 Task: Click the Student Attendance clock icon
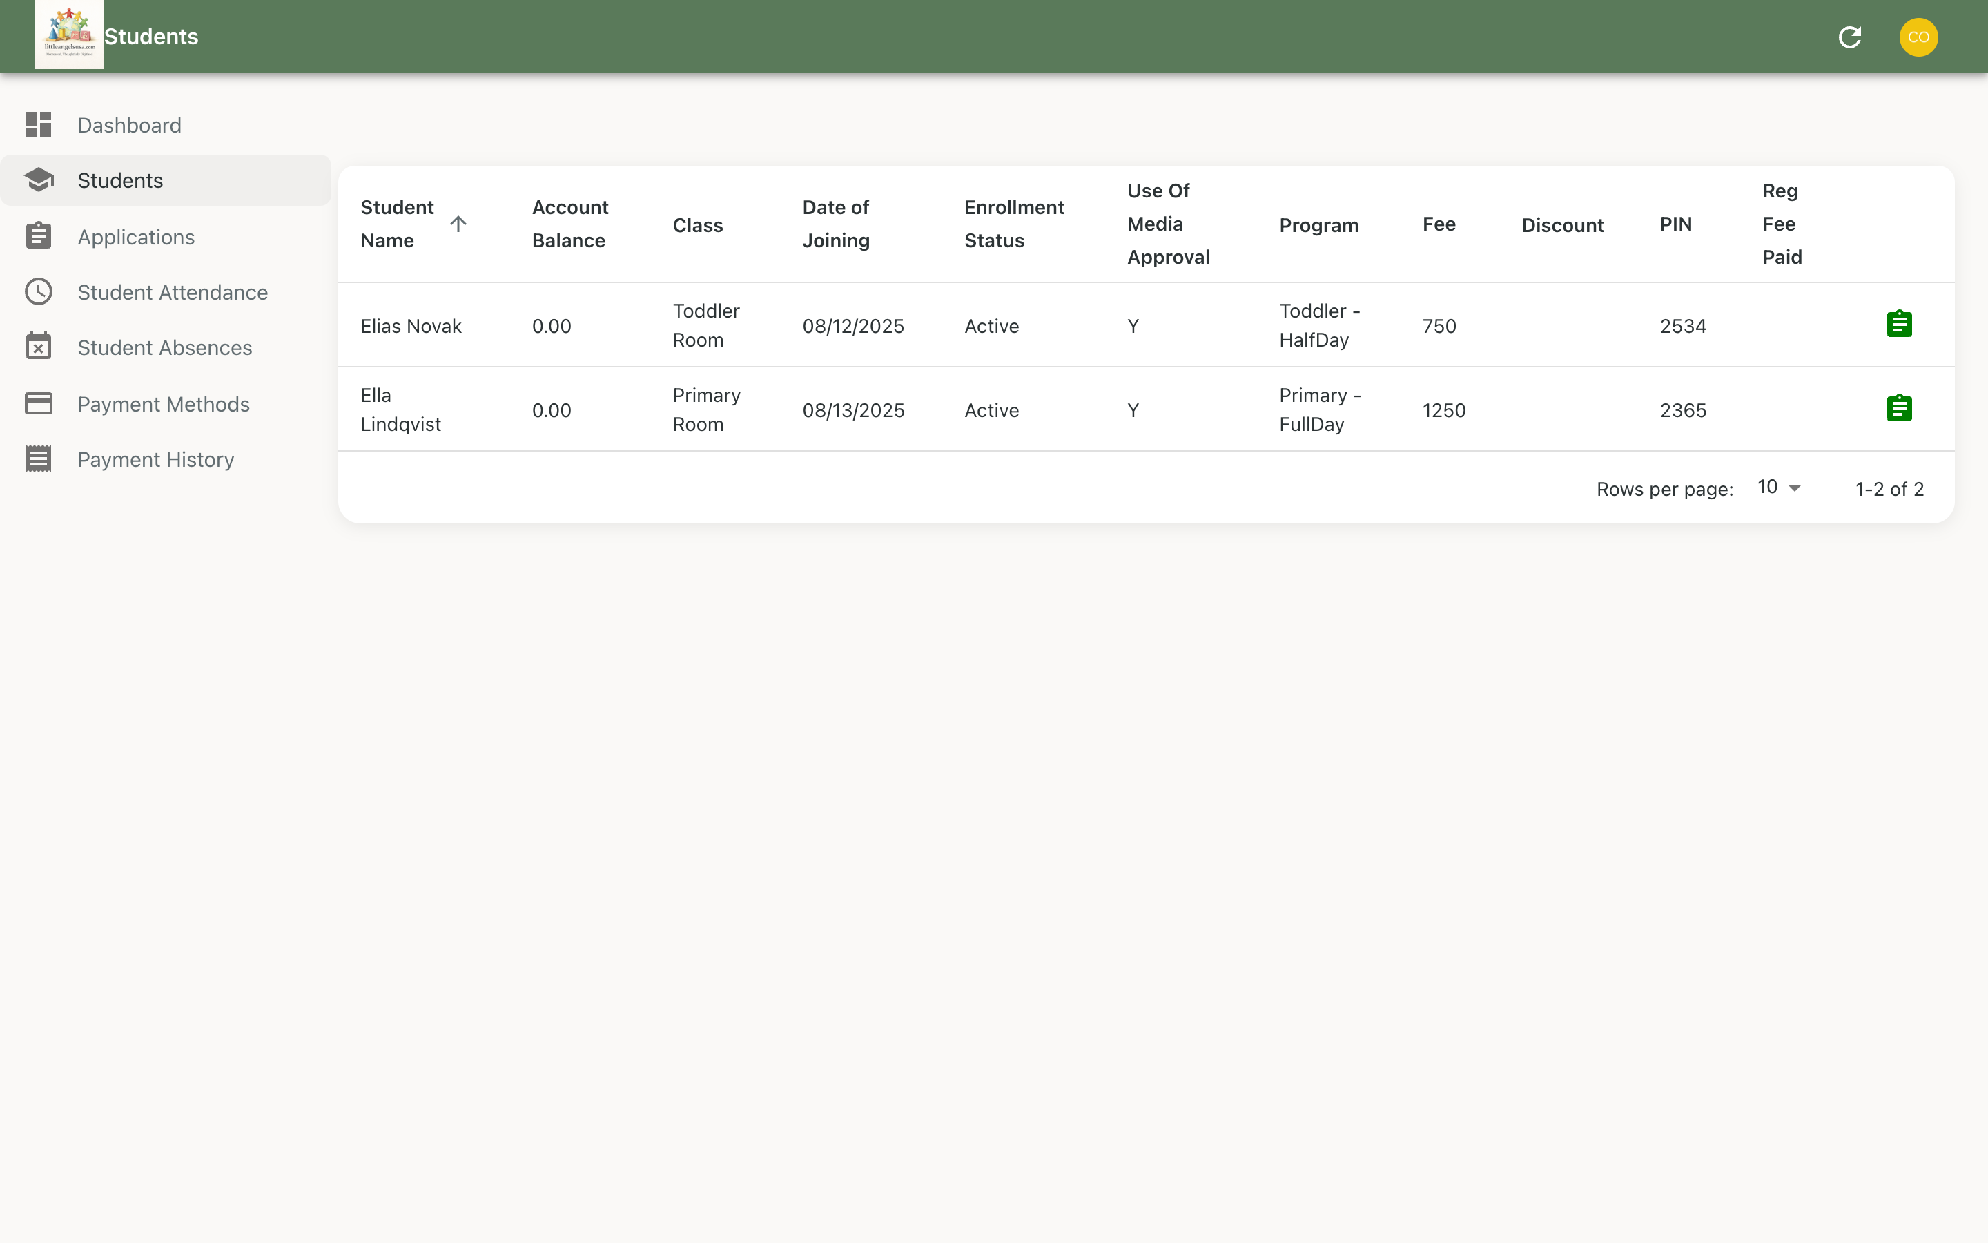[39, 292]
